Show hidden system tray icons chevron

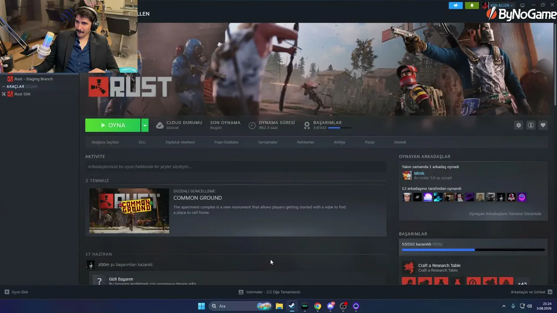coord(504,306)
